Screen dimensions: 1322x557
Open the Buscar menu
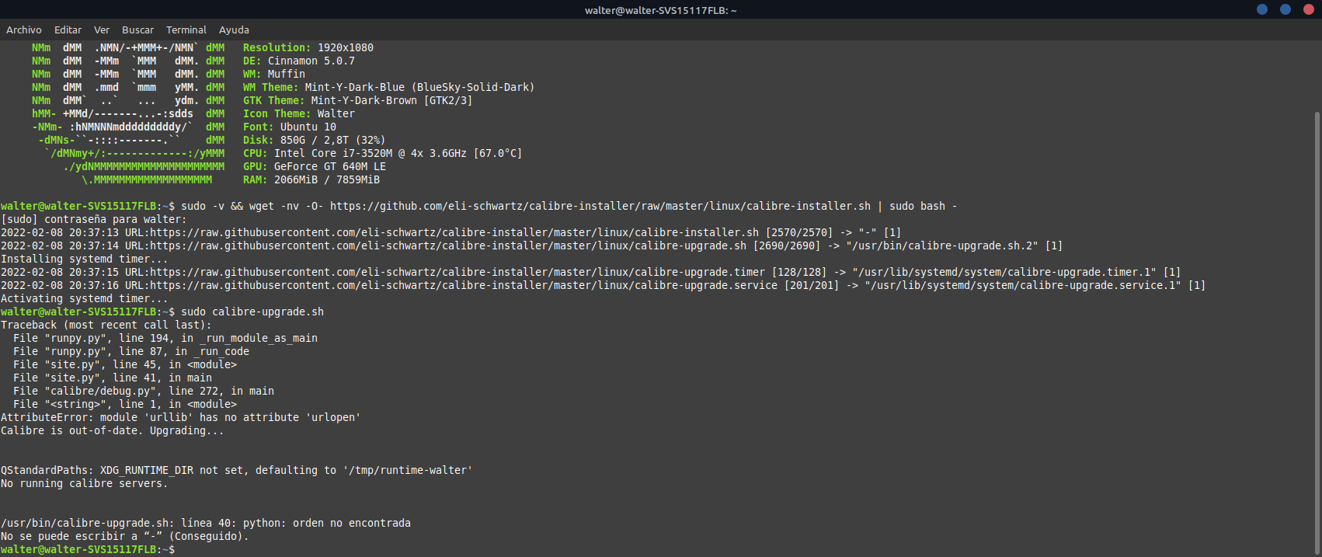[x=137, y=30]
